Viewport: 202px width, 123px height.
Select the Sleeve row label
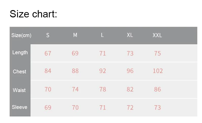click(x=20, y=107)
